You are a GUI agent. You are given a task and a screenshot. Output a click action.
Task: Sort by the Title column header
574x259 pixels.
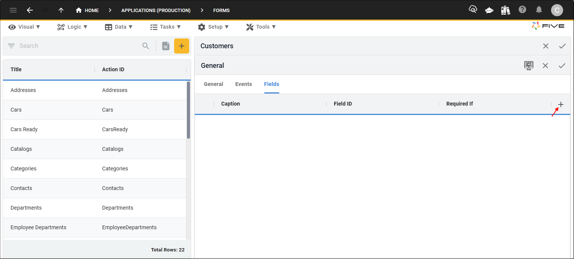[x=16, y=69]
